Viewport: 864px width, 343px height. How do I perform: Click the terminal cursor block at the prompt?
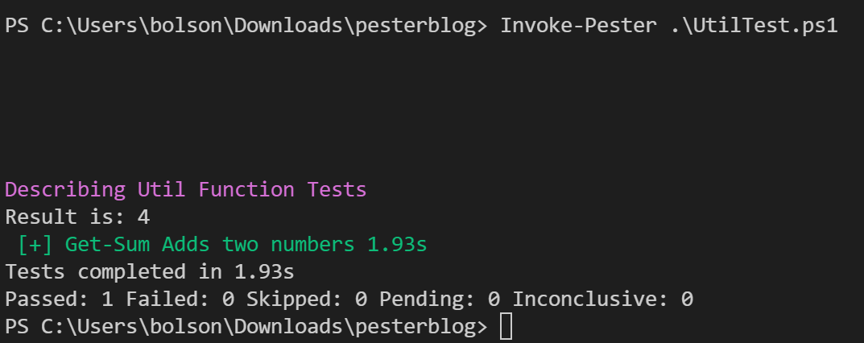[506, 327]
